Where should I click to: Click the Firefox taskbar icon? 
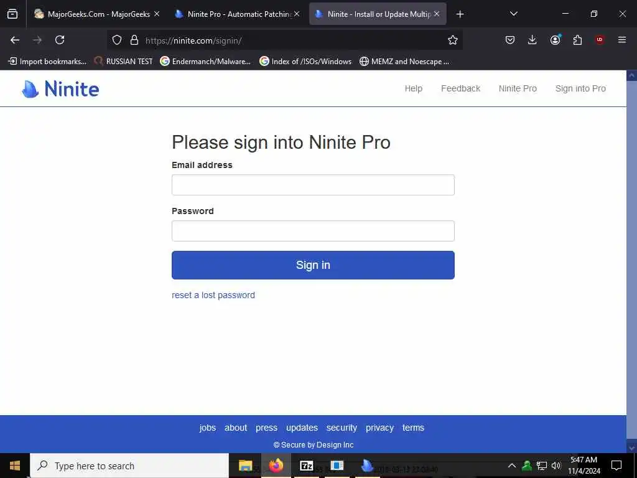(276, 466)
